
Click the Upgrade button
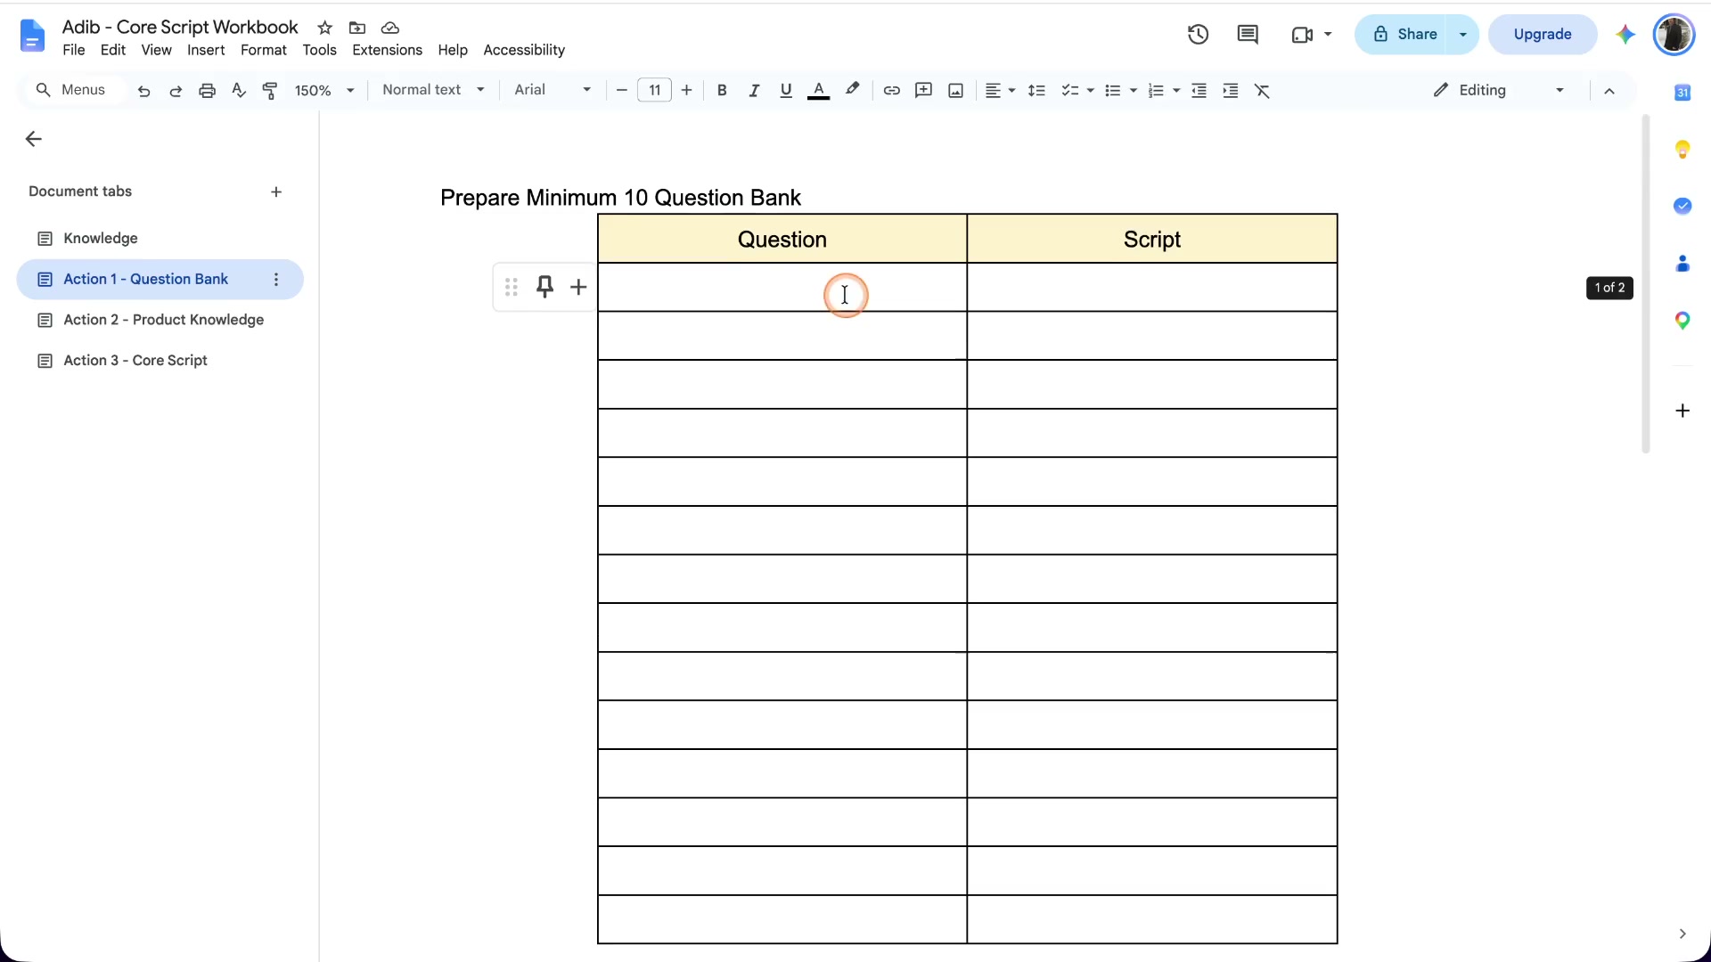pyautogui.click(x=1543, y=35)
